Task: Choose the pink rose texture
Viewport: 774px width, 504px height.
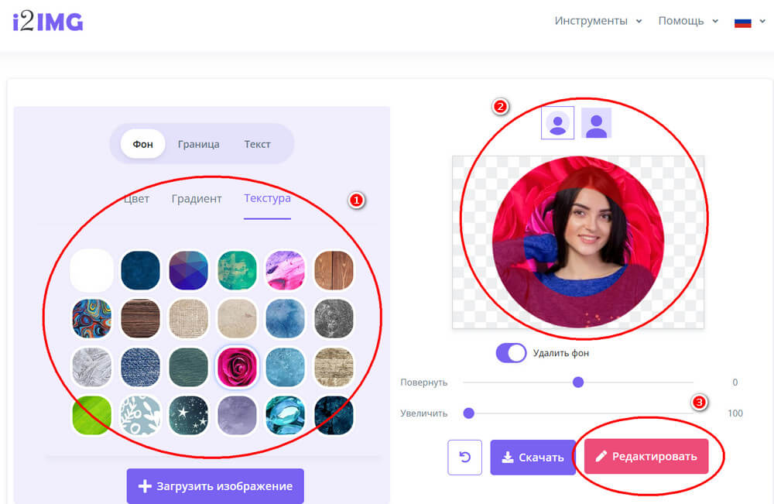Action: pos(237,367)
